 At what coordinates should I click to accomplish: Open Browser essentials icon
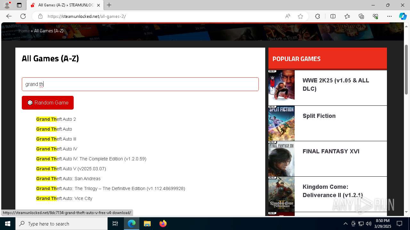pos(375,16)
